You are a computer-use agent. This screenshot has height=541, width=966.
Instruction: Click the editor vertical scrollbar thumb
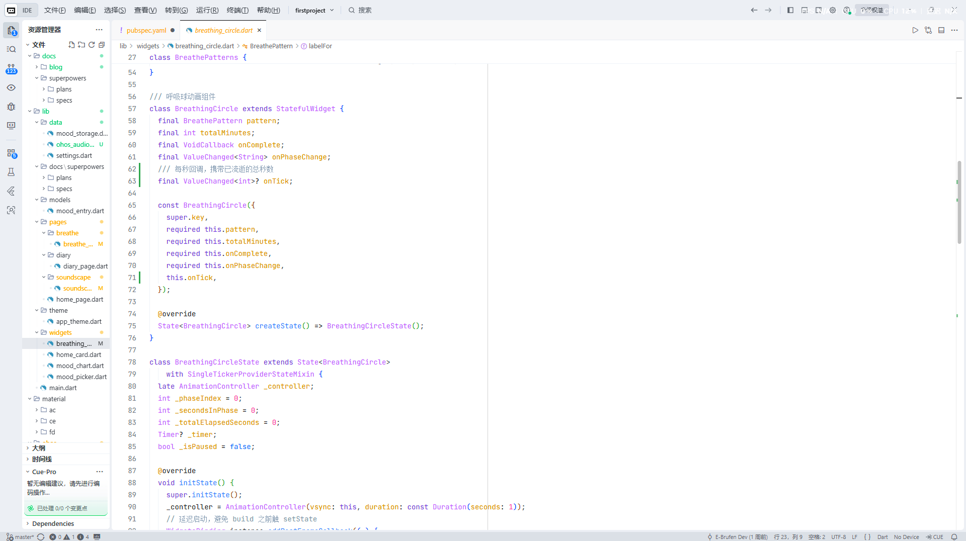(959, 202)
